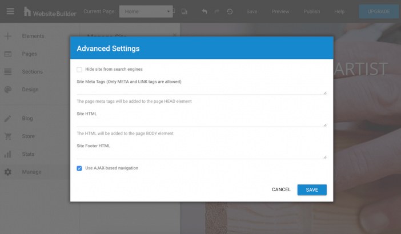
Task: Click the redo arrow icon
Action: tap(217, 11)
